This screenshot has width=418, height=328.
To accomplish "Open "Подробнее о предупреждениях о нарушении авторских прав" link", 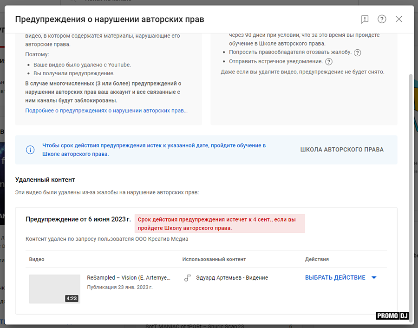I will tap(106, 111).
